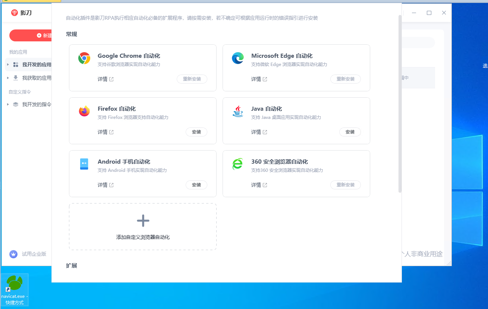Reinstall the Google Chrome automation plugin
The height and width of the screenshot is (309, 488).
tap(192, 79)
